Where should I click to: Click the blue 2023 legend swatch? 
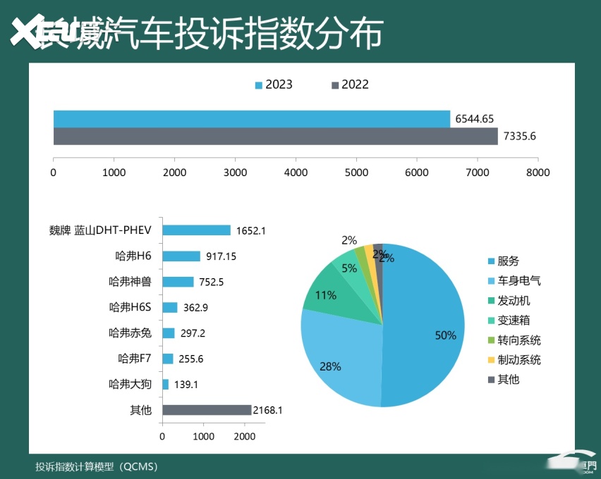point(258,85)
